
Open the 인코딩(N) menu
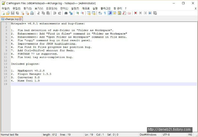click(52, 8)
